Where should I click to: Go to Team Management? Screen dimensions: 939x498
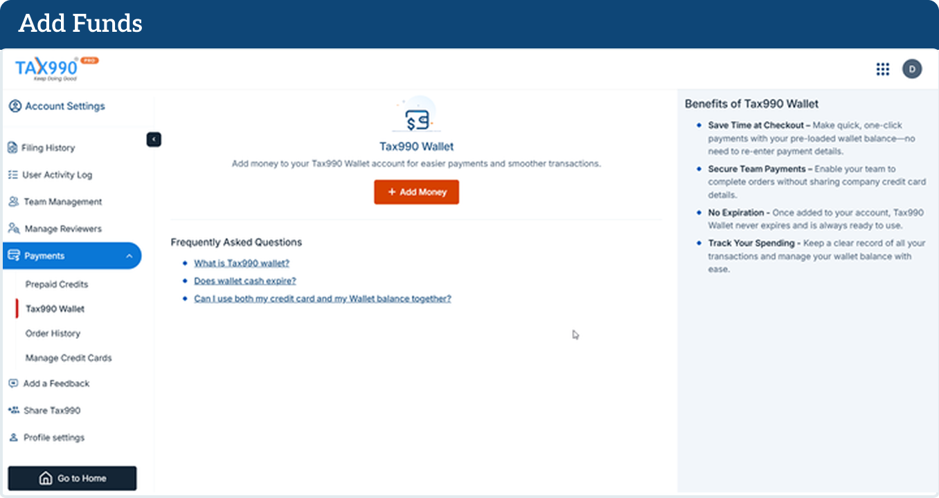point(63,202)
